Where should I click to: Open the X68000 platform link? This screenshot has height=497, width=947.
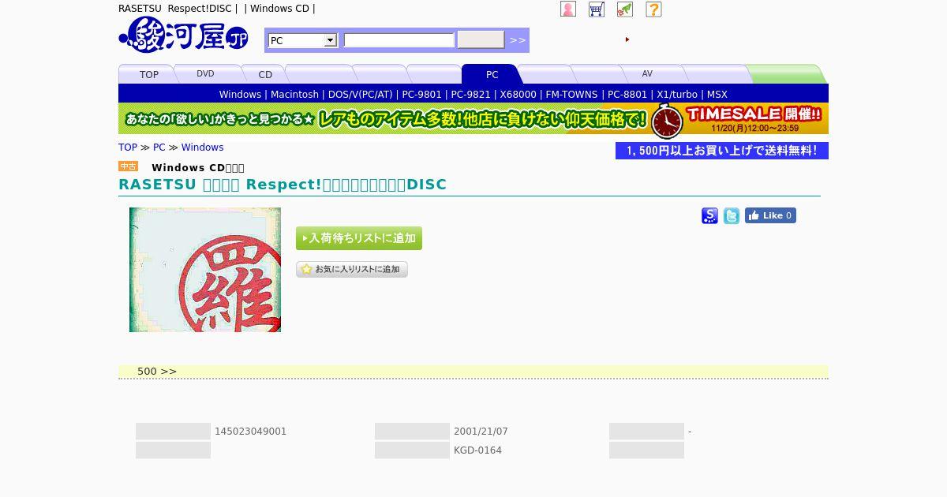pos(518,94)
